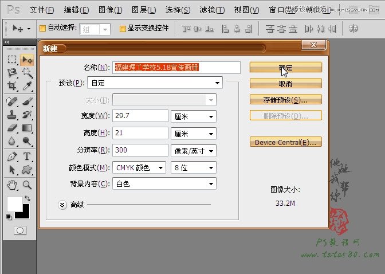This screenshot has width=385, height=274.
Task: Swap foreground and background colors
Action: pyautogui.click(x=27, y=198)
